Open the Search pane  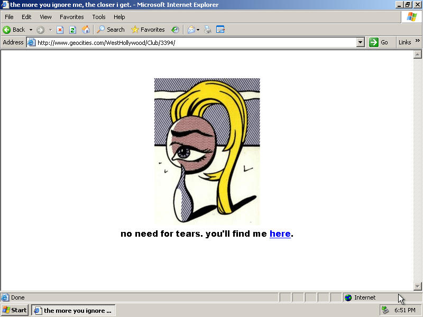[x=111, y=30]
